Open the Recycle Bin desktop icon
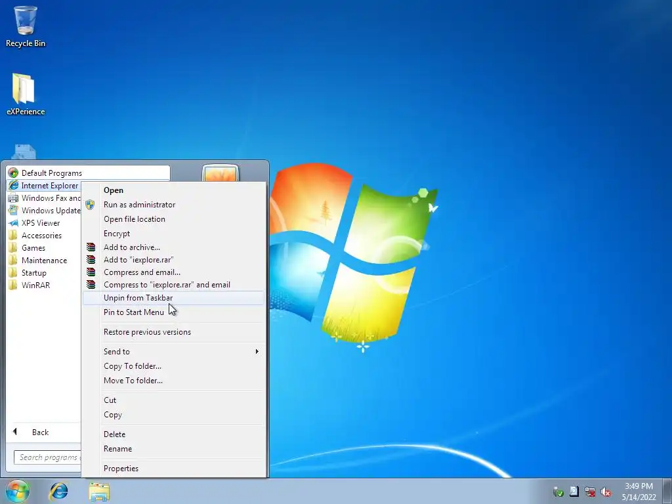This screenshot has width=672, height=504. click(26, 26)
